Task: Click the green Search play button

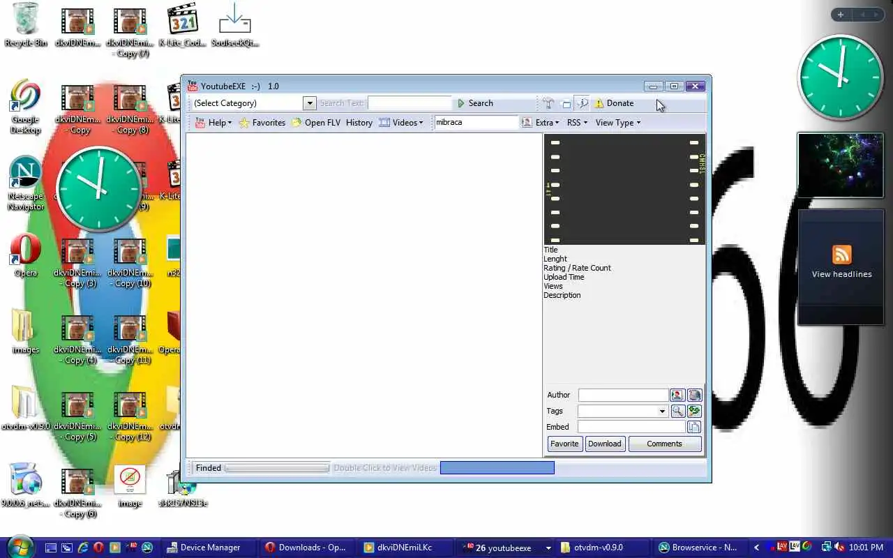Action: tap(474, 103)
